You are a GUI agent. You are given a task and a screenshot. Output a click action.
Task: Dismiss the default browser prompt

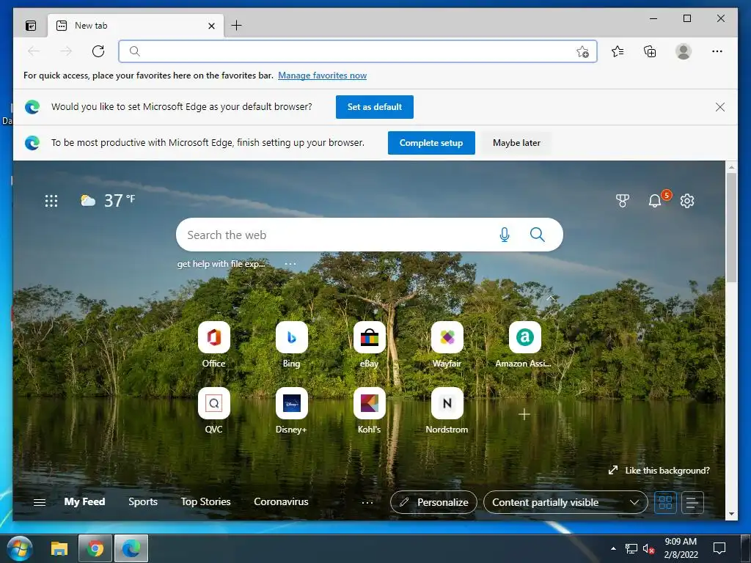click(720, 107)
